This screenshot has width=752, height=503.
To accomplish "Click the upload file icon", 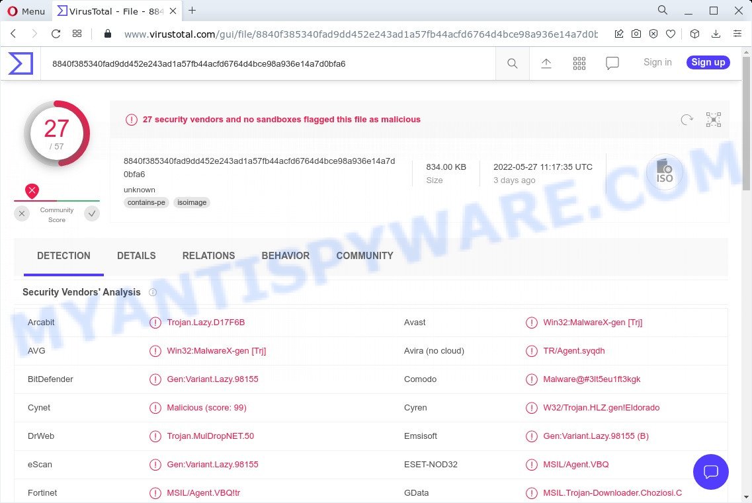I will pos(546,63).
